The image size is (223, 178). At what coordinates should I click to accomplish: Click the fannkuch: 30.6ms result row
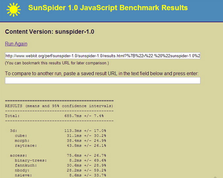[61, 165]
